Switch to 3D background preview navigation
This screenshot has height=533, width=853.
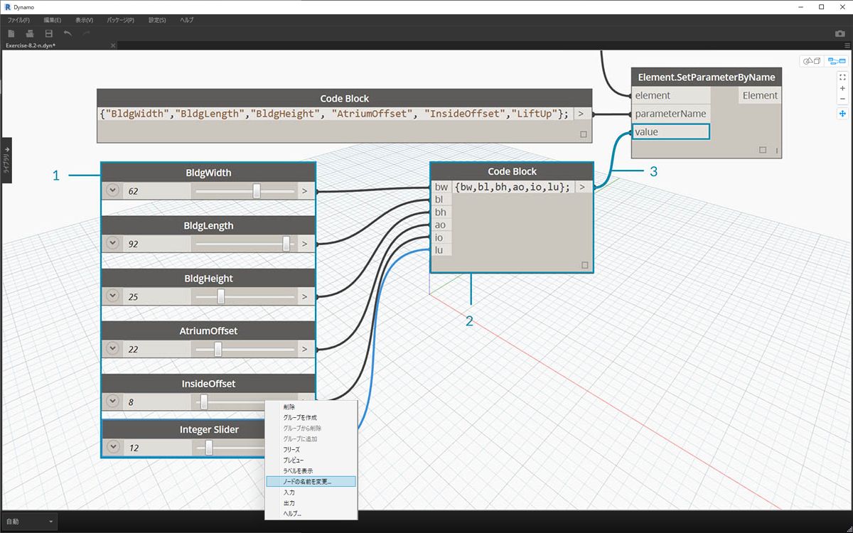pos(811,61)
